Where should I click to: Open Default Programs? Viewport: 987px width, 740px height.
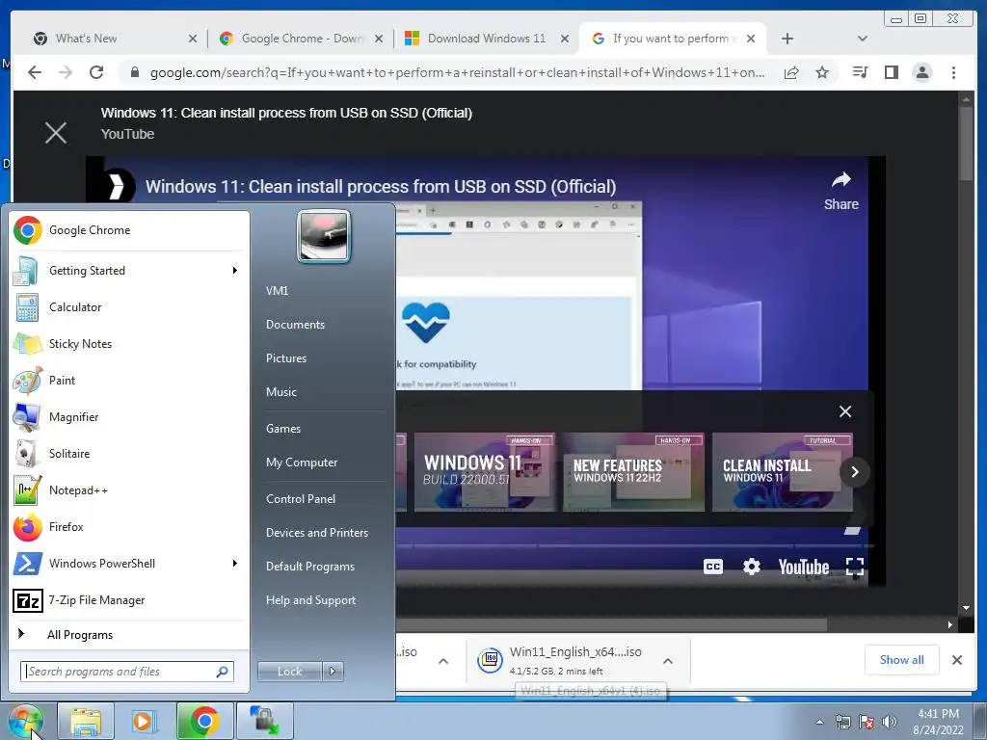point(310,567)
